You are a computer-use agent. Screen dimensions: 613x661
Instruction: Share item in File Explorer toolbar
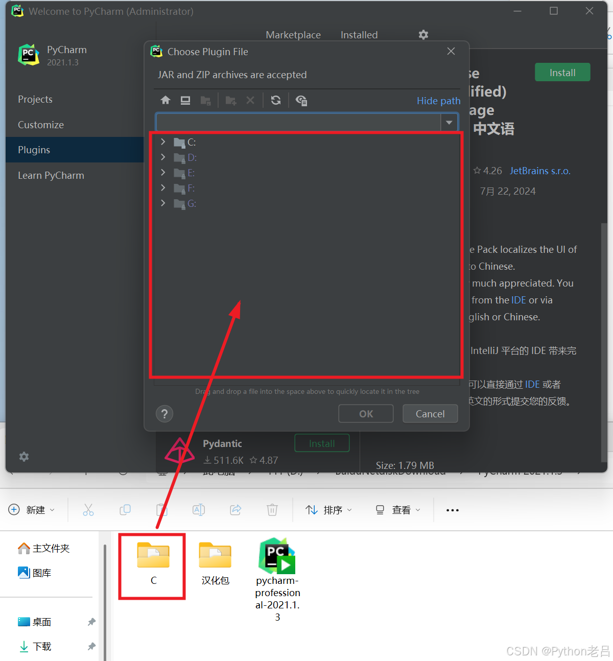[235, 510]
